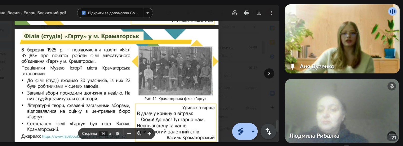Print the PDF document
This screenshot has height=146, width=403.
(247, 13)
